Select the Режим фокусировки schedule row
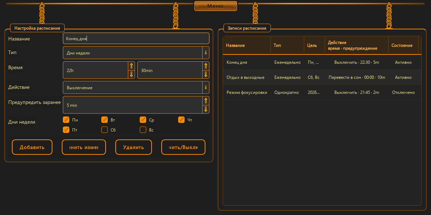Viewport: 431px width, 215px height. pyautogui.click(x=322, y=92)
